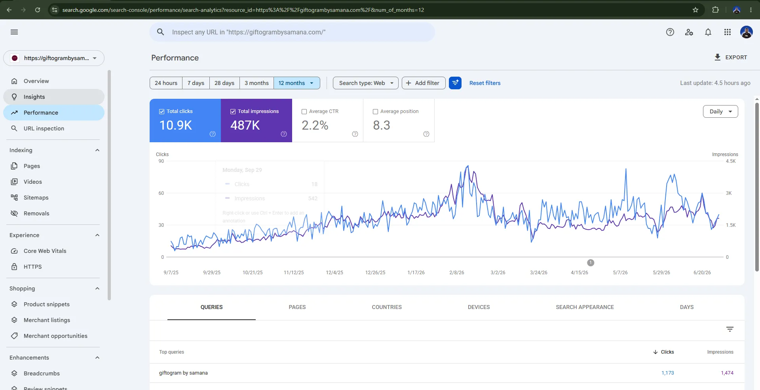Image resolution: width=760 pixels, height=390 pixels.
Task: Click the 'giftogram by samana' query row
Action: 447,373
